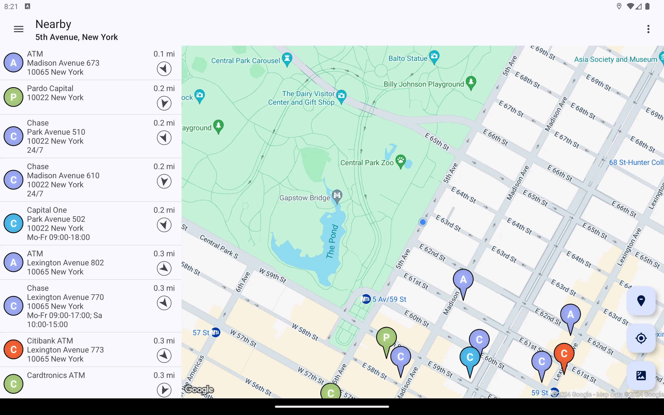Click the current location crosshair icon
This screenshot has height=415, width=664.
(641, 338)
